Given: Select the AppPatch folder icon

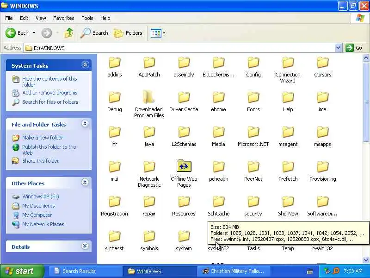Looking at the screenshot, I should [149, 63].
